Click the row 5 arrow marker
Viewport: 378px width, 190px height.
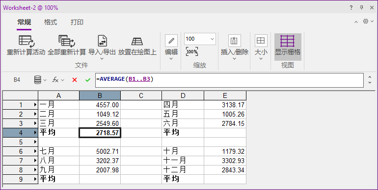tap(35, 142)
